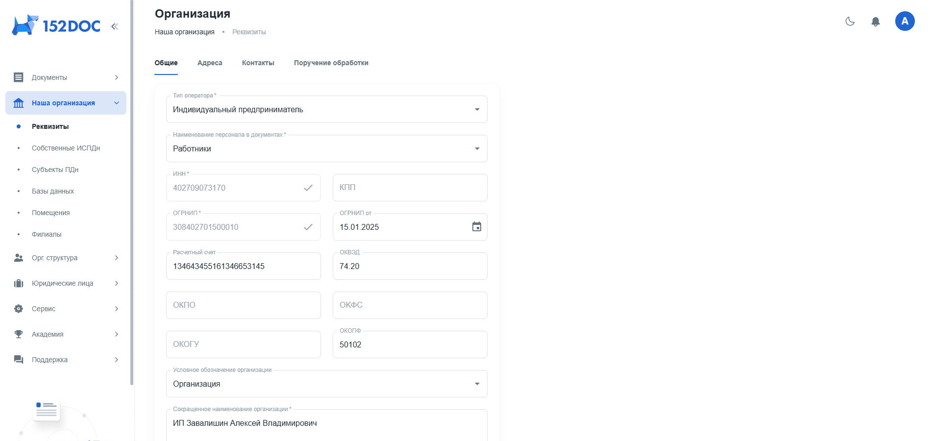Open Наименование персонала в документах dropdown
The height and width of the screenshot is (441, 932).
[326, 149]
